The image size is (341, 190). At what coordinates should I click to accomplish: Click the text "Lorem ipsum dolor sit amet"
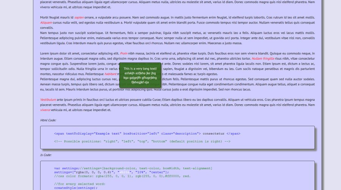[59, 53]
